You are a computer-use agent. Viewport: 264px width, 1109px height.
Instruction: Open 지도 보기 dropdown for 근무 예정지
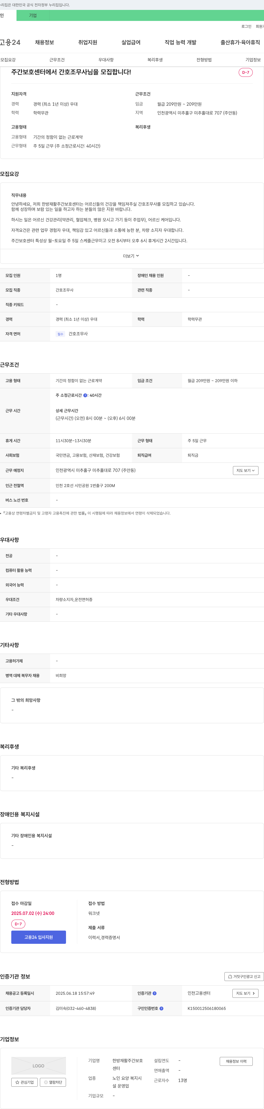point(246,471)
